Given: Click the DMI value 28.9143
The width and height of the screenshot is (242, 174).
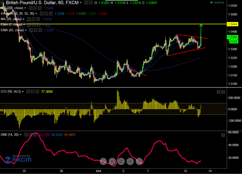Looking at the screenshot, I should [57, 135].
